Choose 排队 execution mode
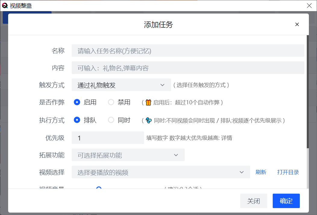The width and height of the screenshot is (317, 215). [x=77, y=120]
